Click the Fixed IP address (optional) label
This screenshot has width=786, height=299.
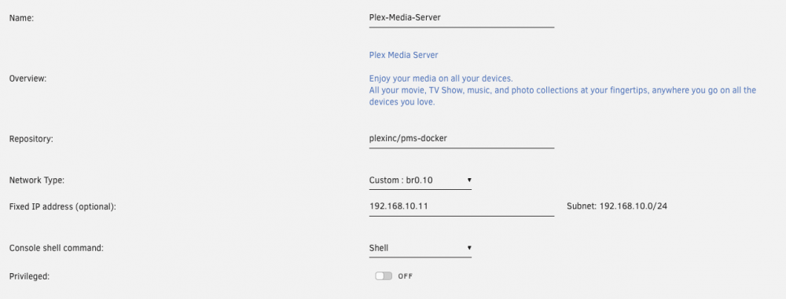(x=63, y=206)
